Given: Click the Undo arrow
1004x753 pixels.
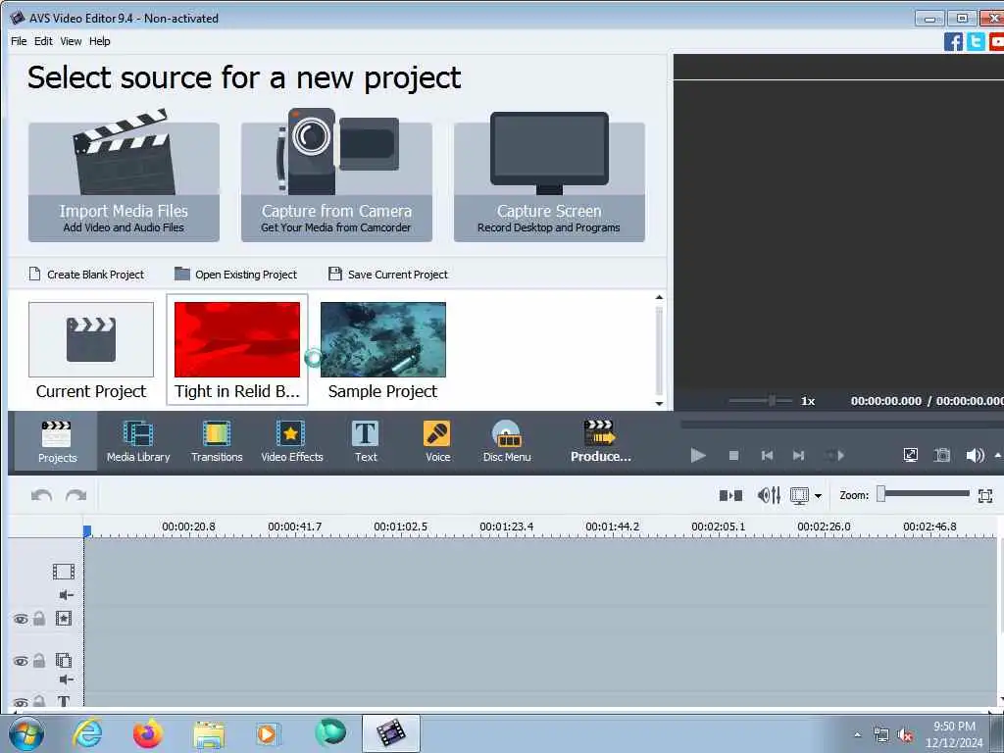Looking at the screenshot, I should pyautogui.click(x=41, y=495).
